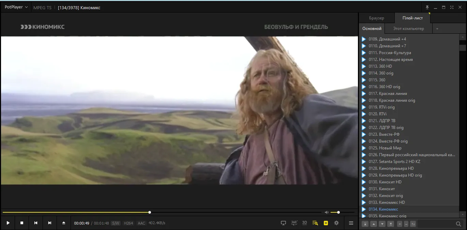The width and height of the screenshot is (467, 230).
Task: Switch to the Браузер tab
Action: coord(377,18)
